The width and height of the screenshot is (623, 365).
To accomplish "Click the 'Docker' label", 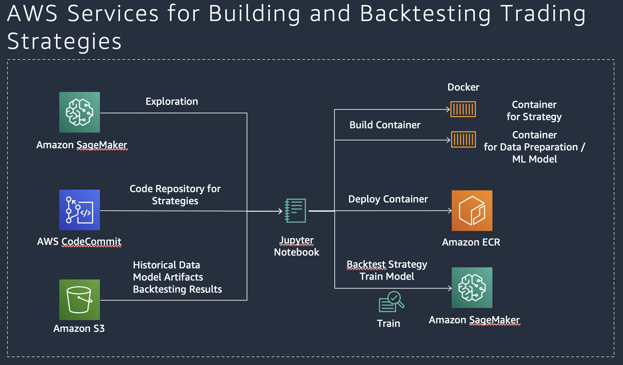I will (463, 87).
